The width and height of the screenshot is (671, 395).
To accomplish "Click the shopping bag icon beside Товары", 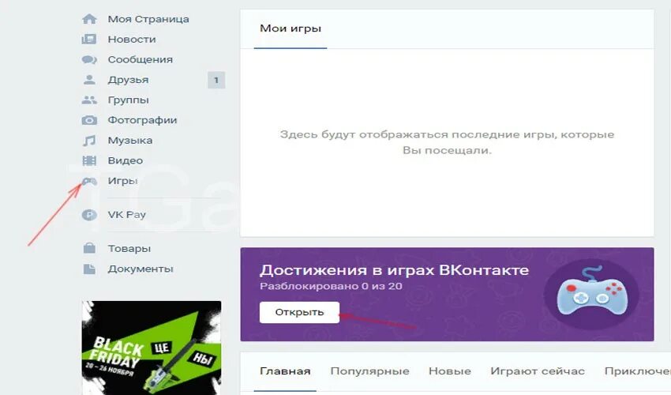I will coord(89,248).
